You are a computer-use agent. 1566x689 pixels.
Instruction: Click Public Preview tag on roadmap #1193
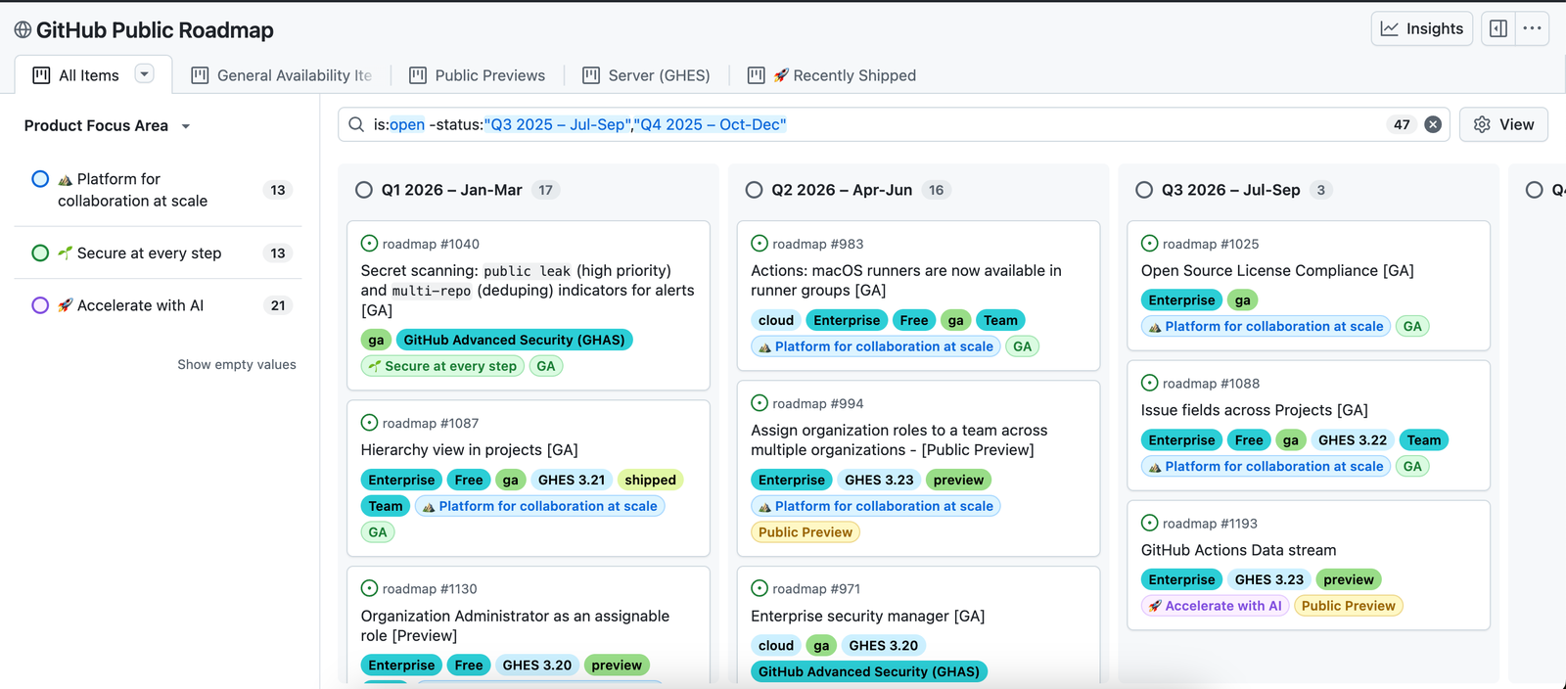tap(1349, 606)
